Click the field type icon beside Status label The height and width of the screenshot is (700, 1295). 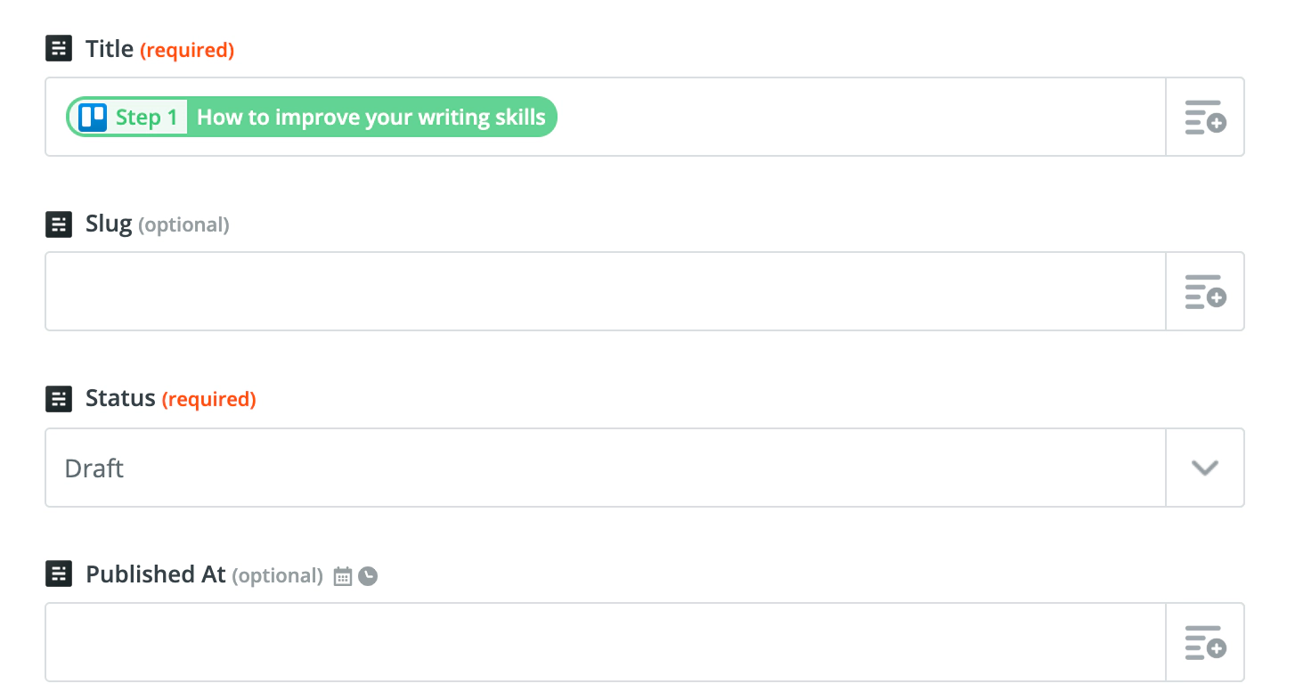click(59, 399)
